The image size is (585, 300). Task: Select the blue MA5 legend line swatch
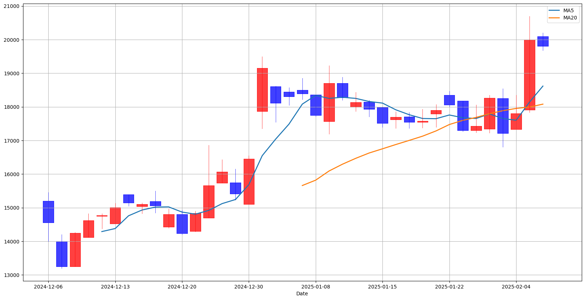click(x=554, y=10)
